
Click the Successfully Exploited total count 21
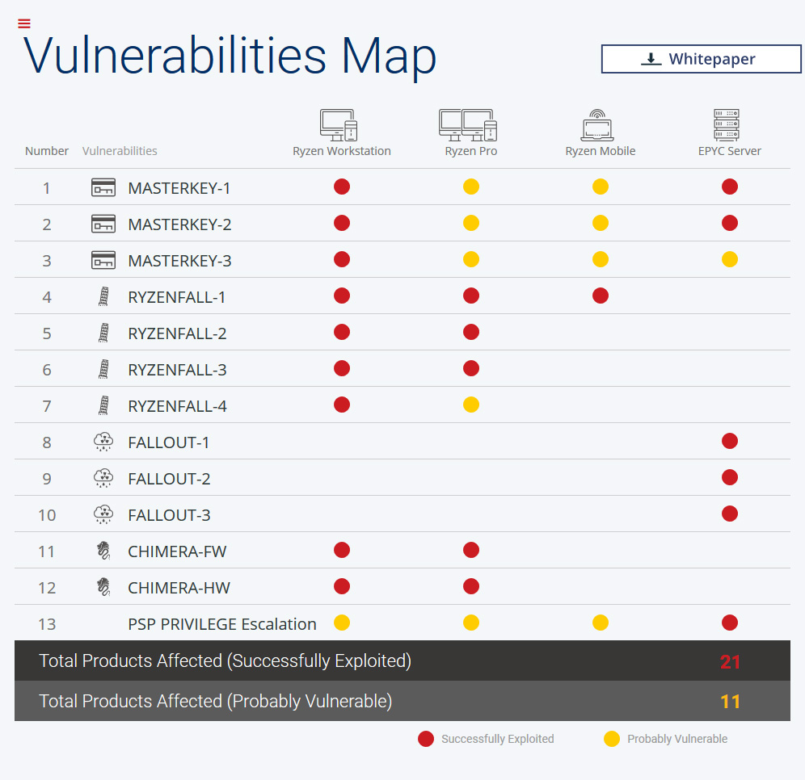(x=731, y=662)
